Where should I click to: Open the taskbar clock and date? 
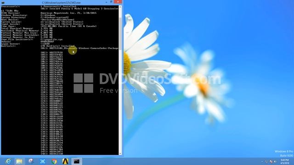point(285,161)
